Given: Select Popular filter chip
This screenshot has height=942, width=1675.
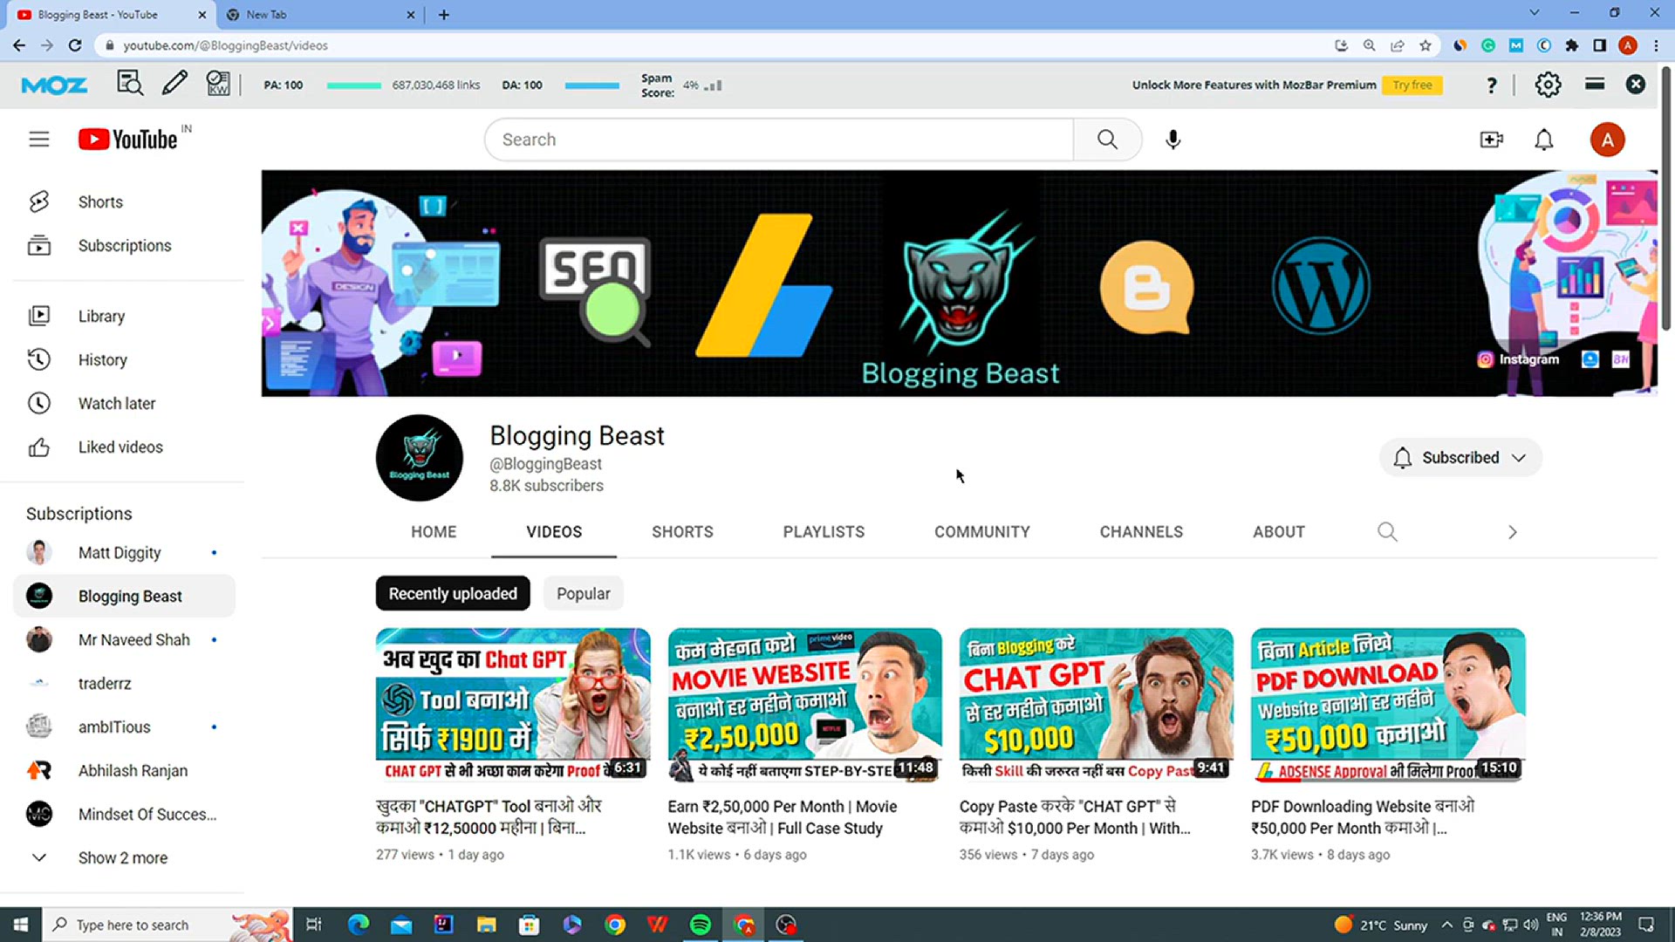Looking at the screenshot, I should tap(584, 593).
